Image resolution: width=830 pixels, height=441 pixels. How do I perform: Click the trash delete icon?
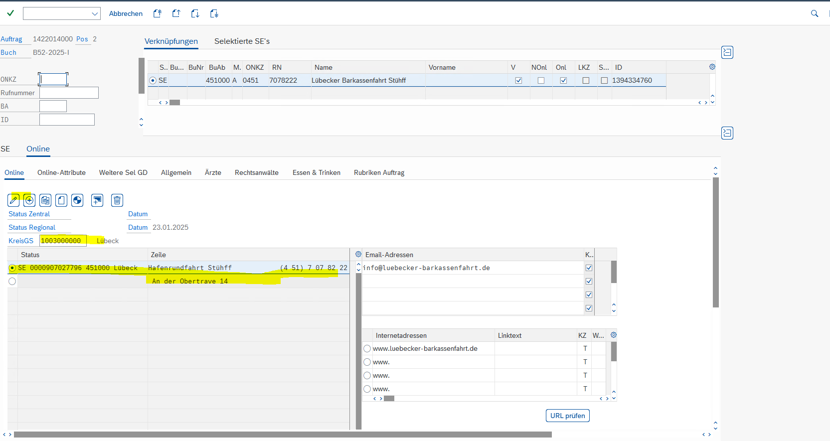point(117,200)
